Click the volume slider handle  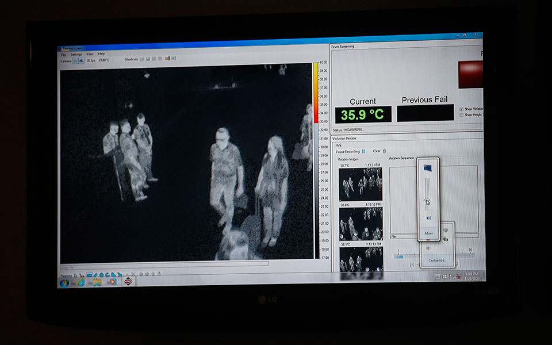click(x=427, y=201)
